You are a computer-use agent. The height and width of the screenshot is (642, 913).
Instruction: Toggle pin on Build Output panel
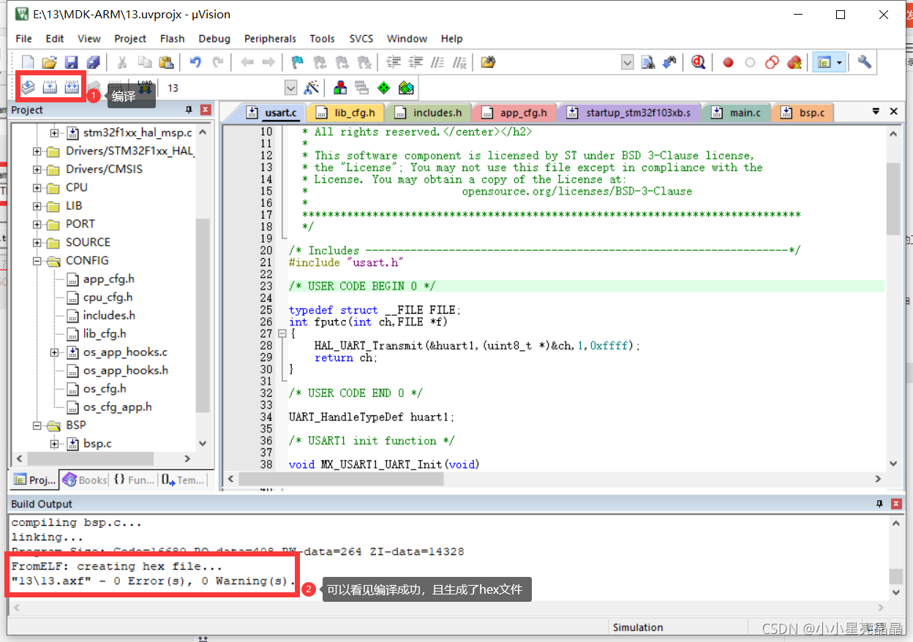(x=879, y=505)
